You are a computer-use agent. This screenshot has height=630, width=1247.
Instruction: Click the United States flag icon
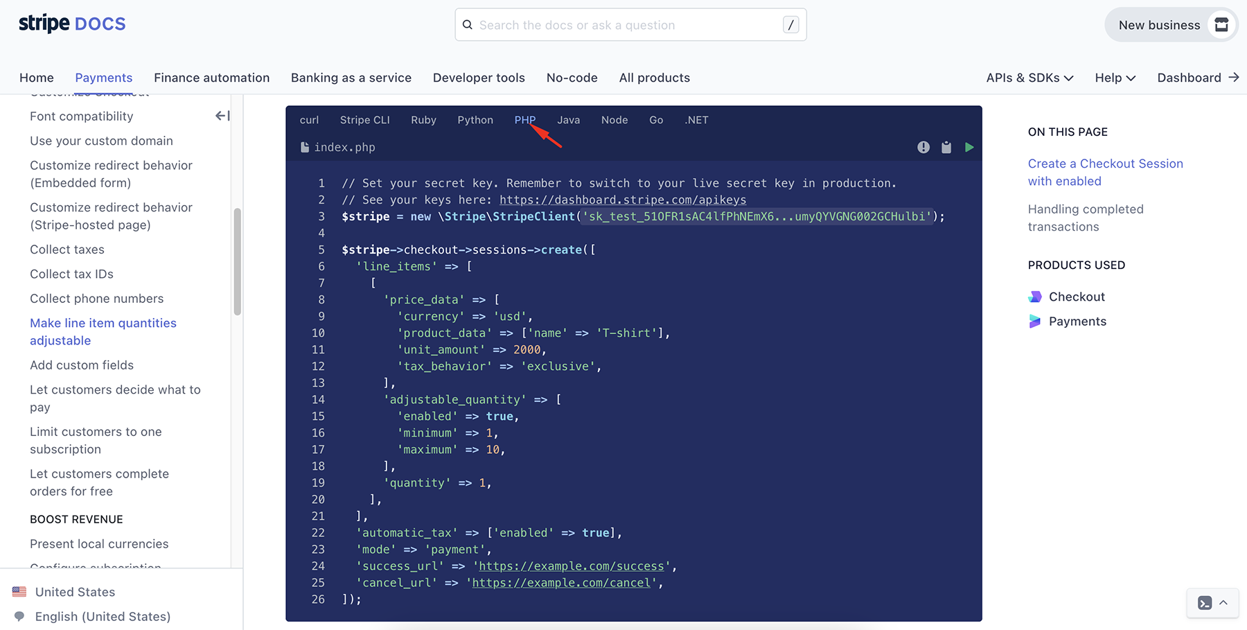click(19, 592)
